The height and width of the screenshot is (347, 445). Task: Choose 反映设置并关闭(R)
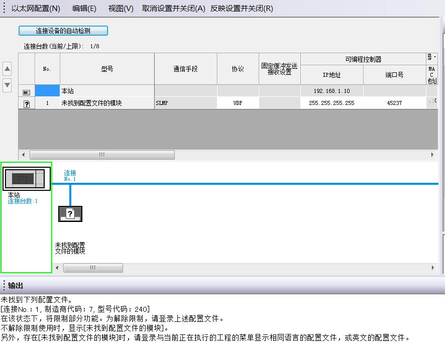click(x=242, y=9)
